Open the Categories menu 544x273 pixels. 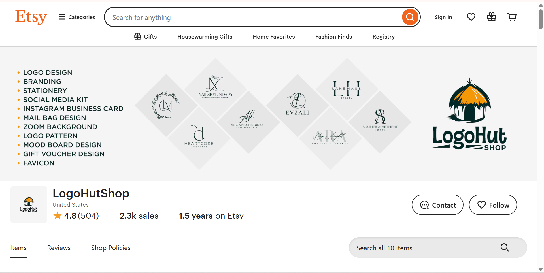[81, 17]
